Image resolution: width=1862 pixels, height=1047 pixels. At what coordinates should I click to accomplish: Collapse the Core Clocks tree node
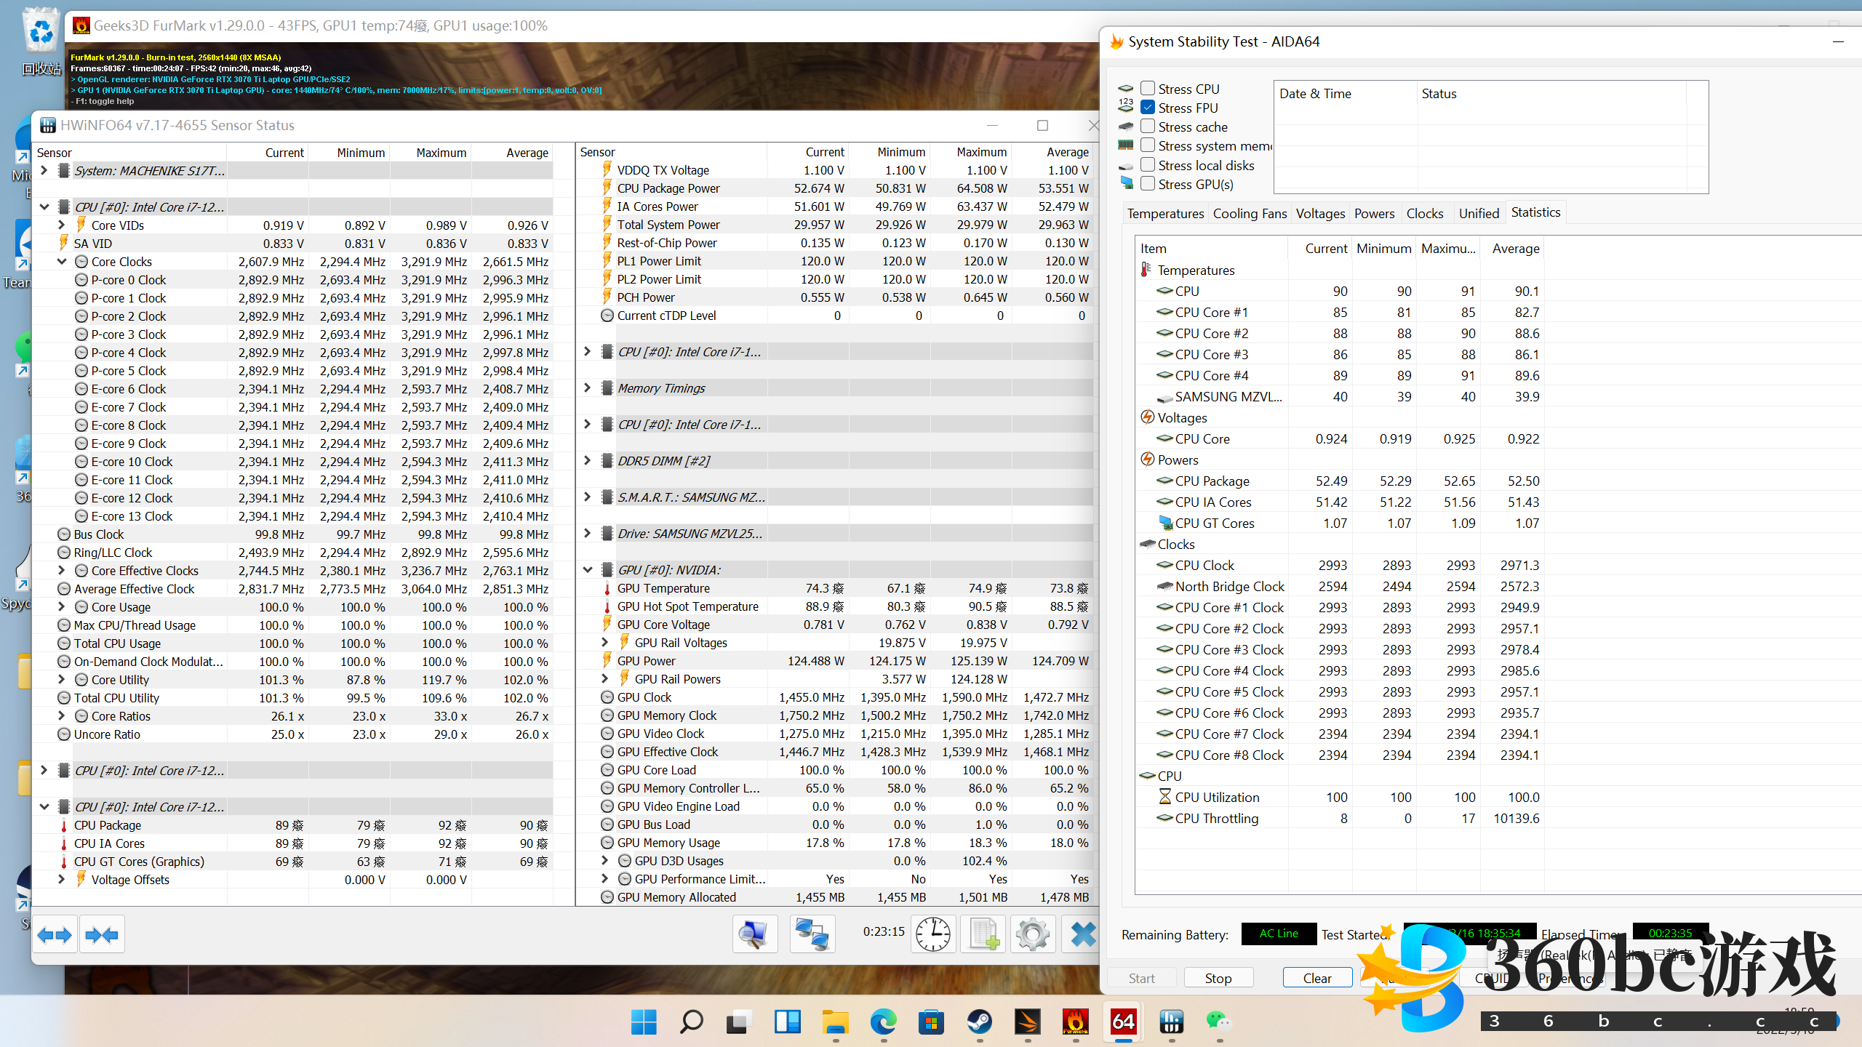click(x=62, y=262)
